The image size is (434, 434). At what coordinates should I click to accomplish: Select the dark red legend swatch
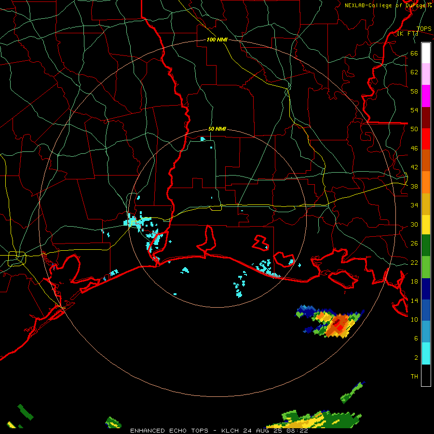[426, 118]
